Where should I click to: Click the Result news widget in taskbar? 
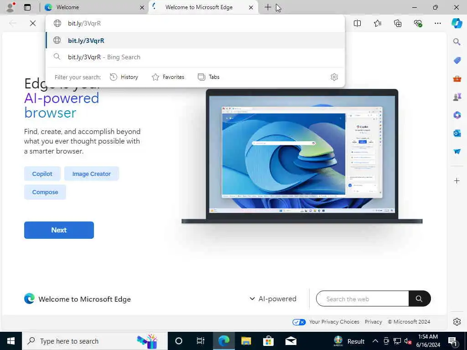(x=349, y=341)
